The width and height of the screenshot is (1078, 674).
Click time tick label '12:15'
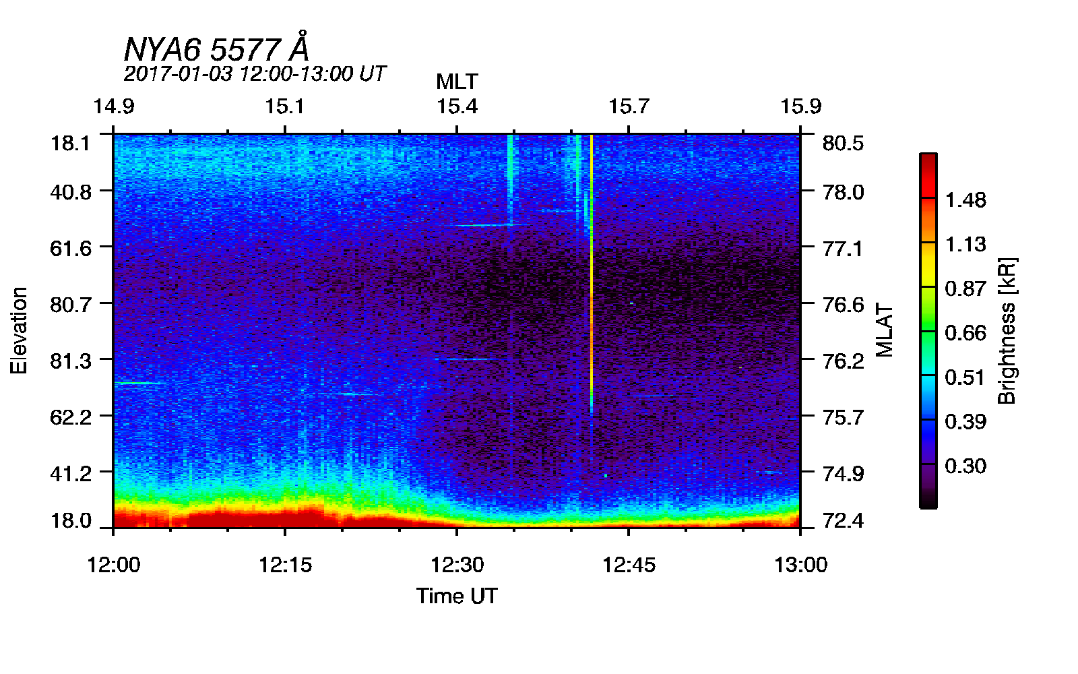(285, 564)
